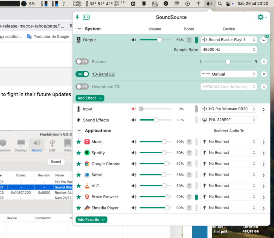
Task: Toggle favorite star for Safari
Action: click(x=79, y=175)
